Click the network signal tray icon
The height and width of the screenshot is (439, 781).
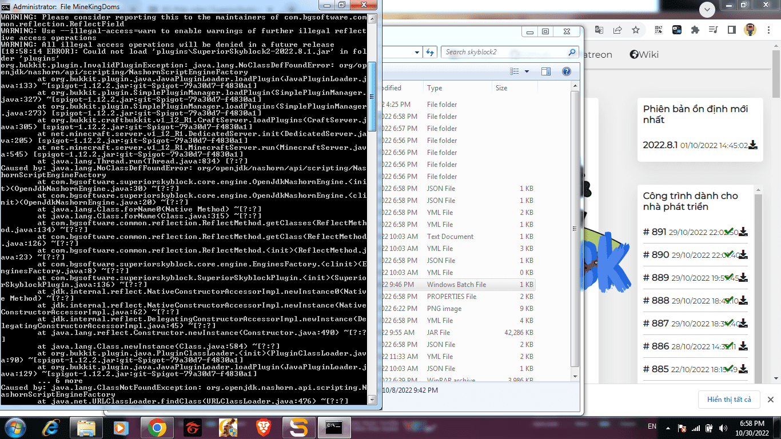696,428
